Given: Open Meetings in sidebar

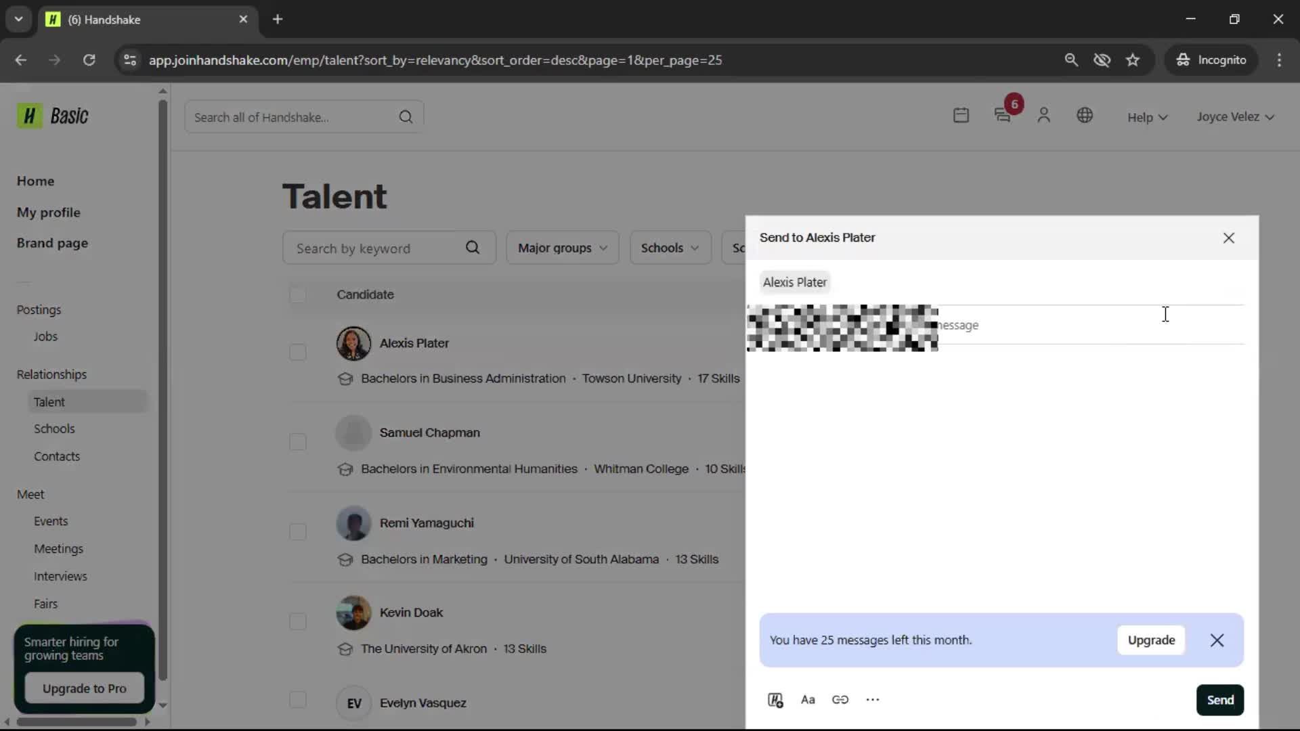Looking at the screenshot, I should (x=58, y=549).
